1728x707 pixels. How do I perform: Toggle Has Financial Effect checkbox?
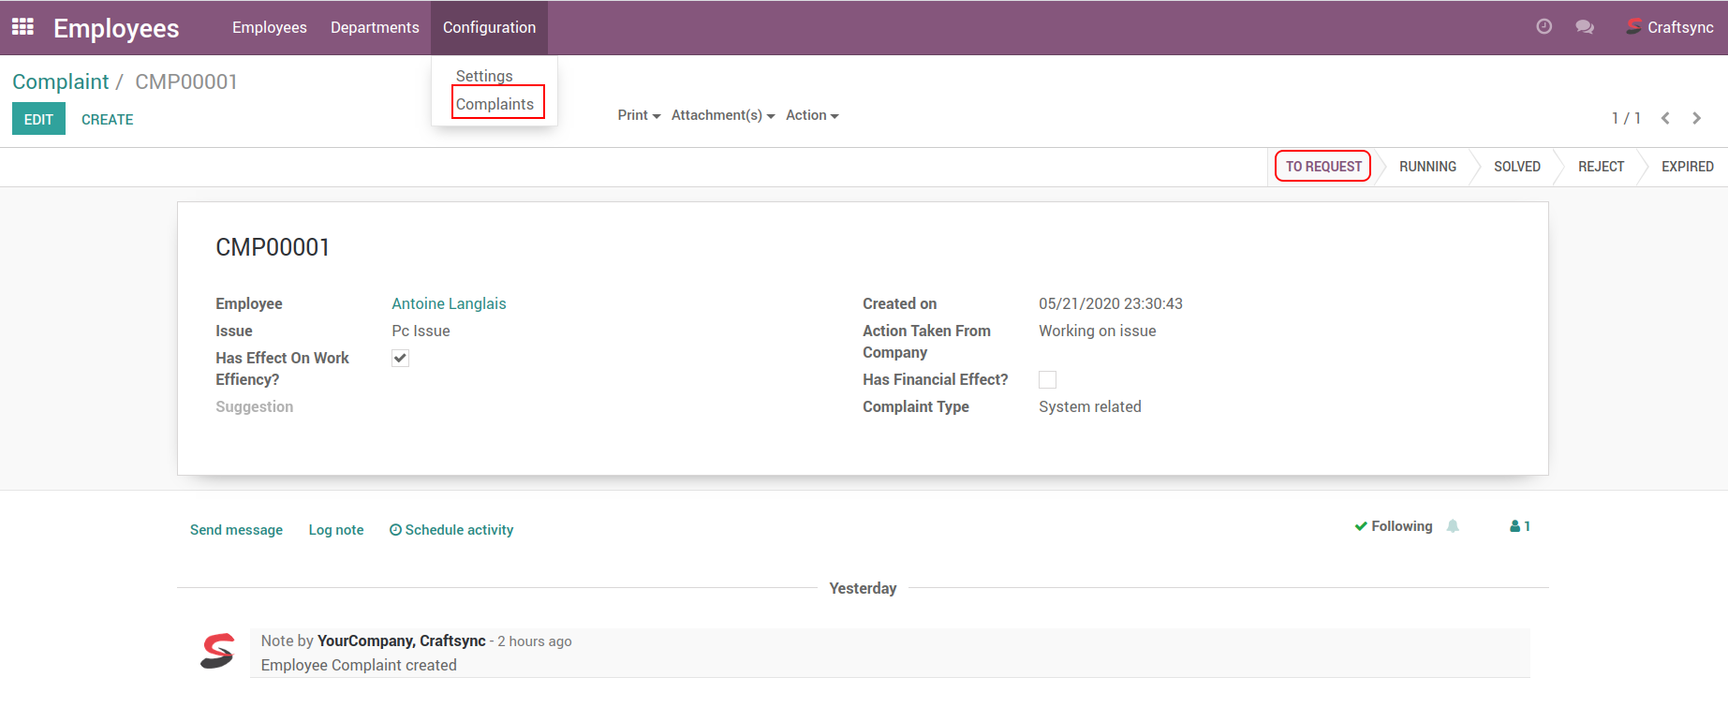click(1047, 379)
